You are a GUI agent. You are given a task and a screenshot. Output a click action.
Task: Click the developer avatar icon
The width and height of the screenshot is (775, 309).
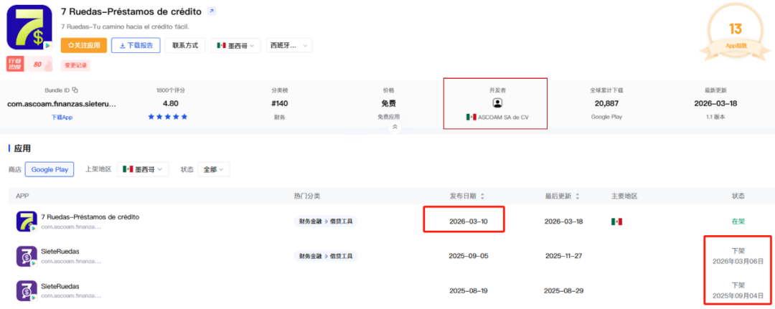497,103
